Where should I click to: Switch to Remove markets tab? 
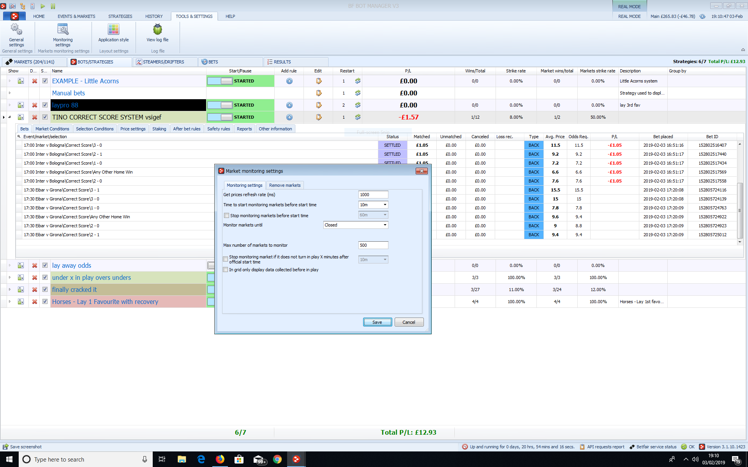pyautogui.click(x=285, y=185)
